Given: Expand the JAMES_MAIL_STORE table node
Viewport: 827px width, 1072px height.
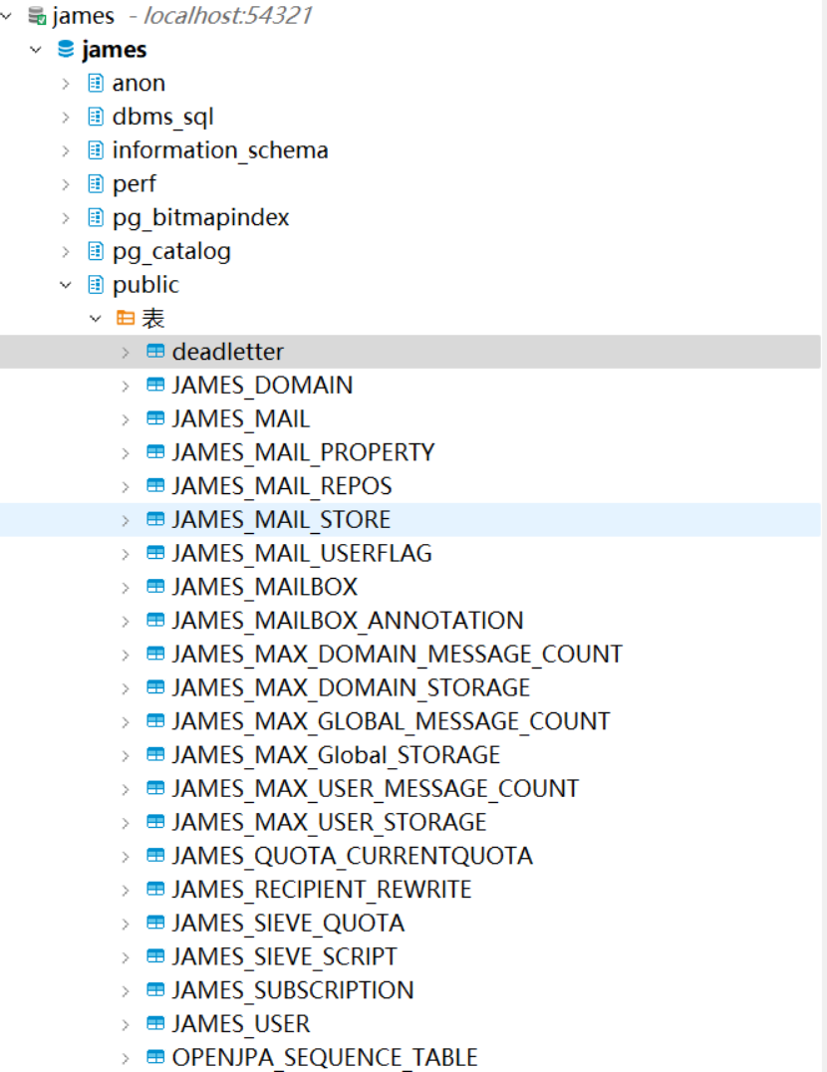Looking at the screenshot, I should coord(126,520).
